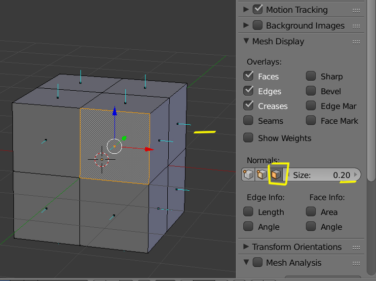Enable the Sharp overlay checkbox

[x=311, y=76]
